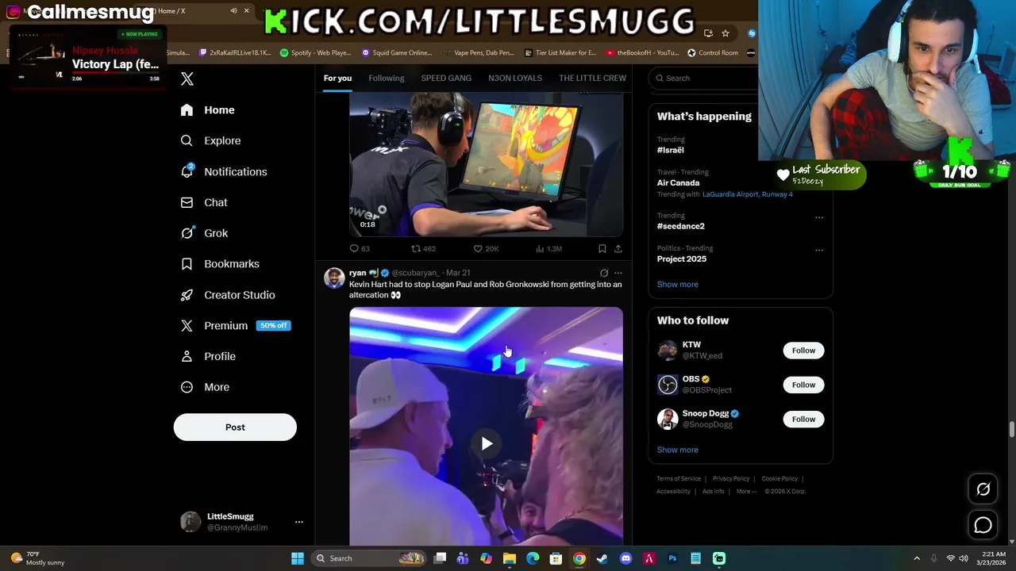1016x571 pixels.
Task: Click the Windows taskbar Search box
Action: coord(369,558)
